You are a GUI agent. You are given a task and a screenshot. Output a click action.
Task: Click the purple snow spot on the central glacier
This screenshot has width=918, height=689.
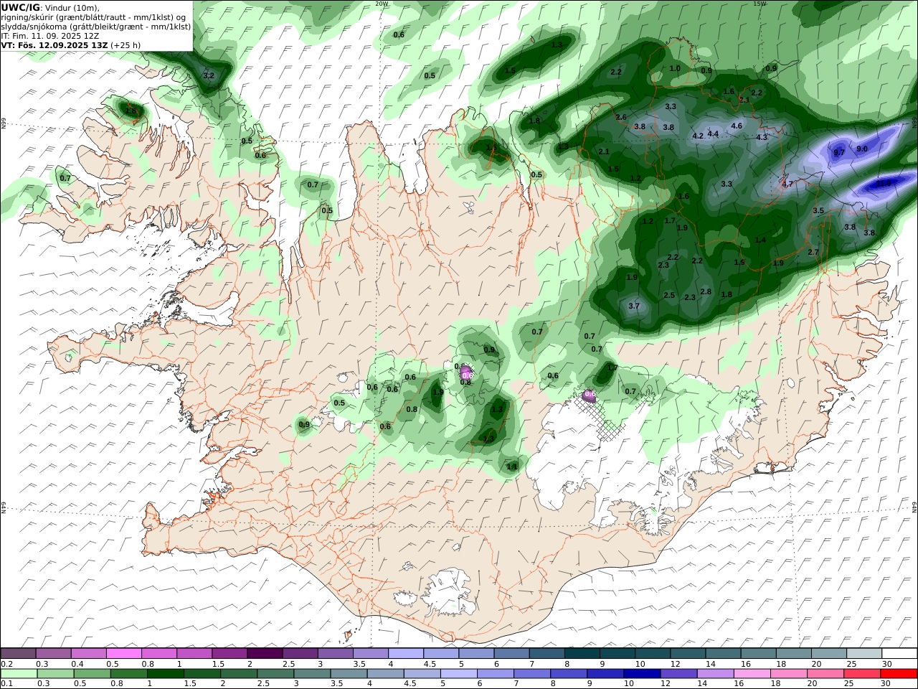466,372
